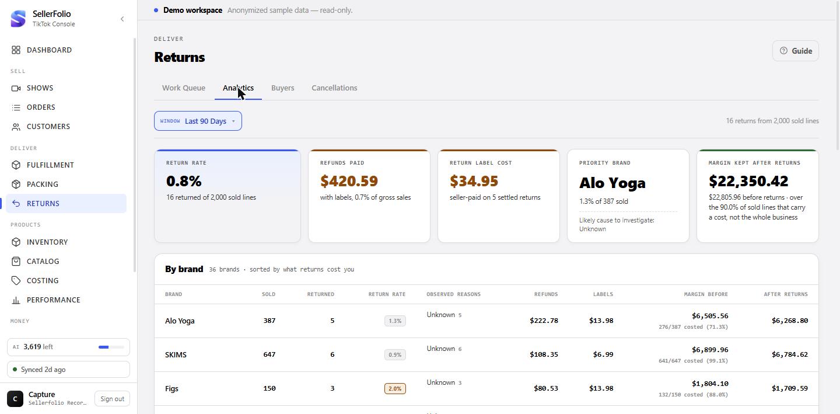Viewport: 840px width, 414px height.
Task: Select the Priority Brand Alo Yoga card
Action: [628, 196]
